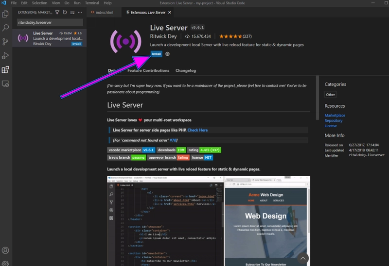Open the Selection menu
The image size is (389, 266).
(39, 3)
